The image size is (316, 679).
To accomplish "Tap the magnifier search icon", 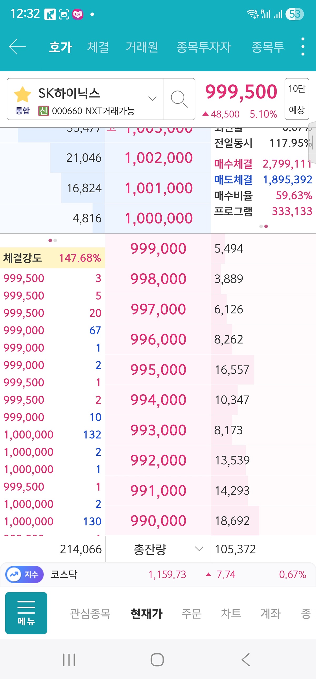I will (179, 99).
